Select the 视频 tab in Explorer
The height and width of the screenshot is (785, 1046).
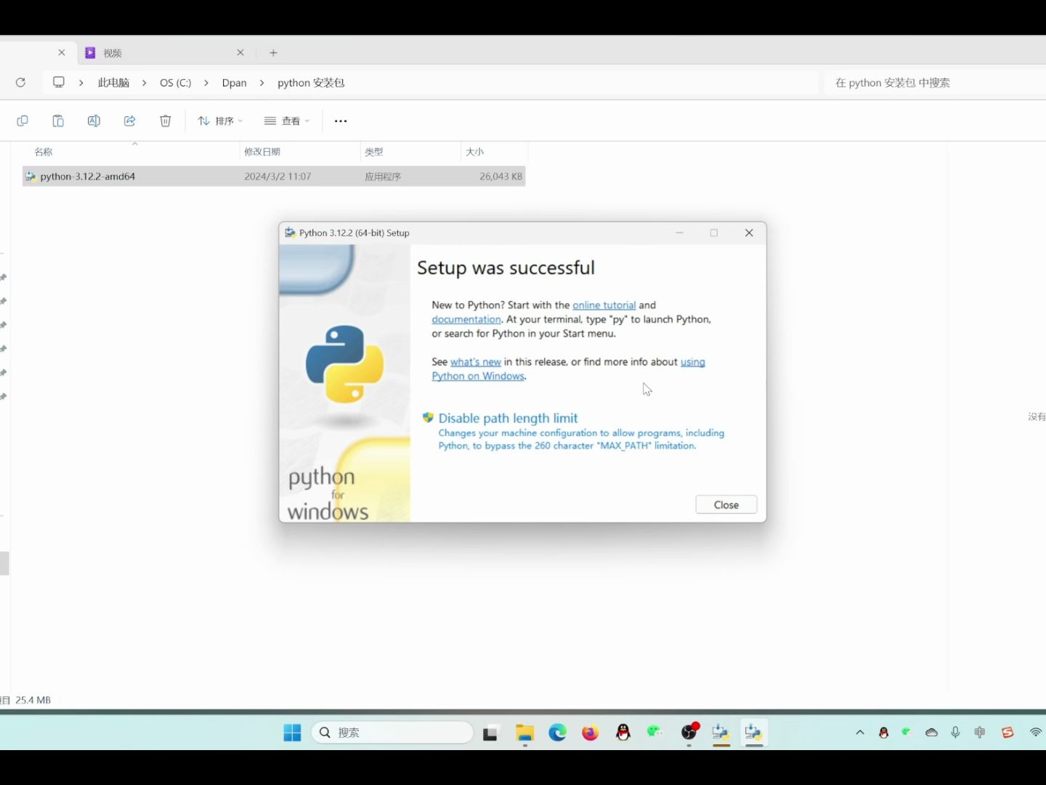164,53
